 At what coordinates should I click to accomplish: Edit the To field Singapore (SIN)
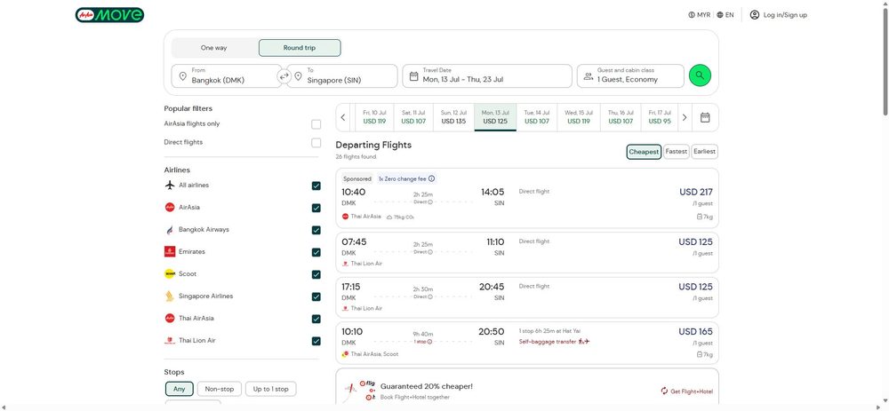[342, 75]
